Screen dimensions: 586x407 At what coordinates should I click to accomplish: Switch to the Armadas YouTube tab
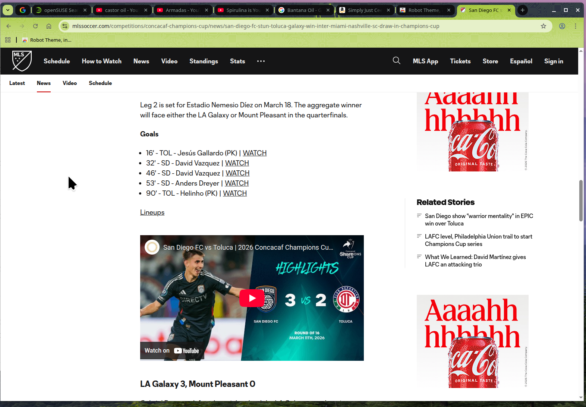[183, 10]
